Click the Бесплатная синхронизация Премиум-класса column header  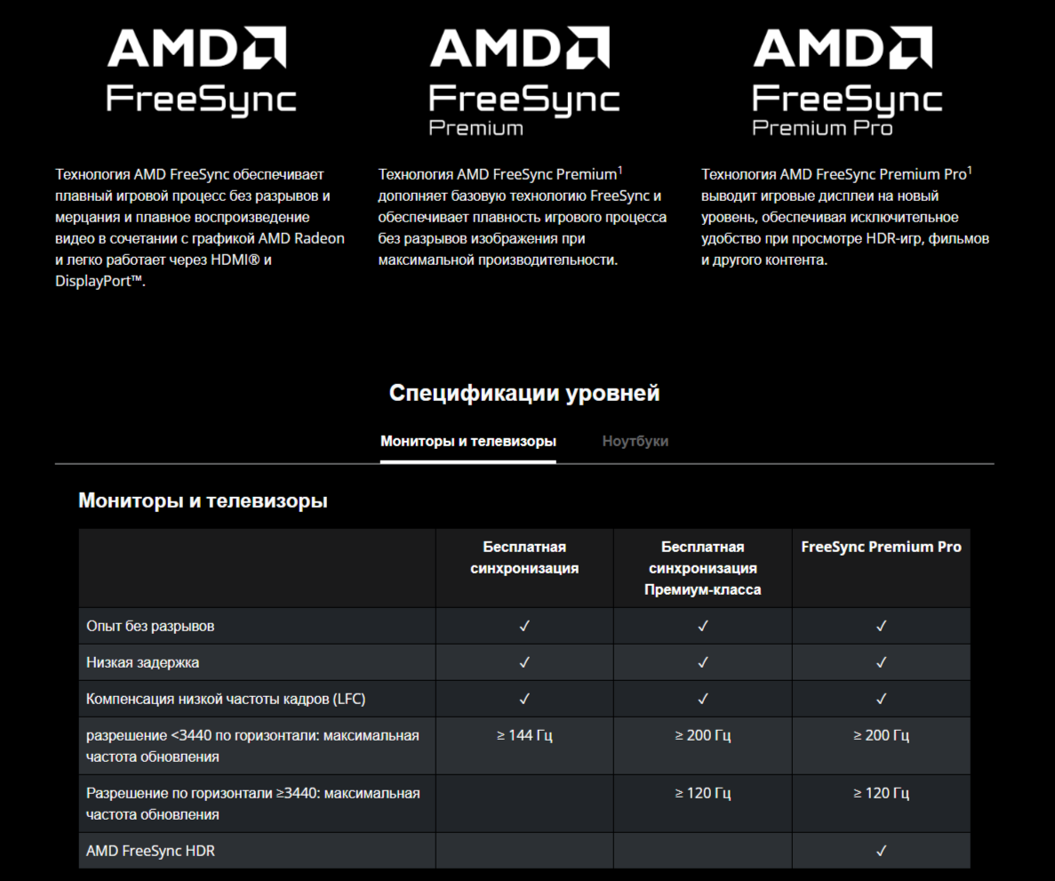point(702,568)
